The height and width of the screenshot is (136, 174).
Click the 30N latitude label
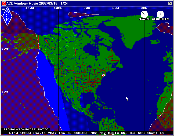tap(5, 92)
